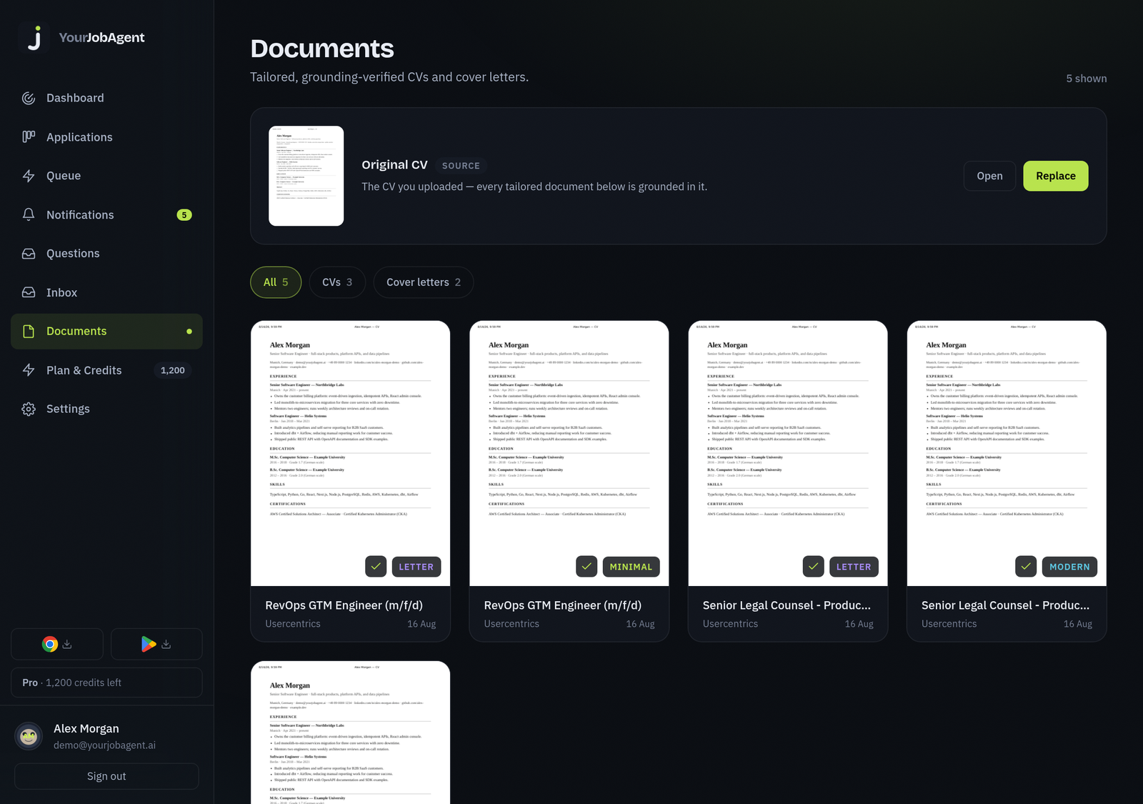Filter by Cover letters 2 tab
The width and height of the screenshot is (1143, 804).
click(x=424, y=282)
